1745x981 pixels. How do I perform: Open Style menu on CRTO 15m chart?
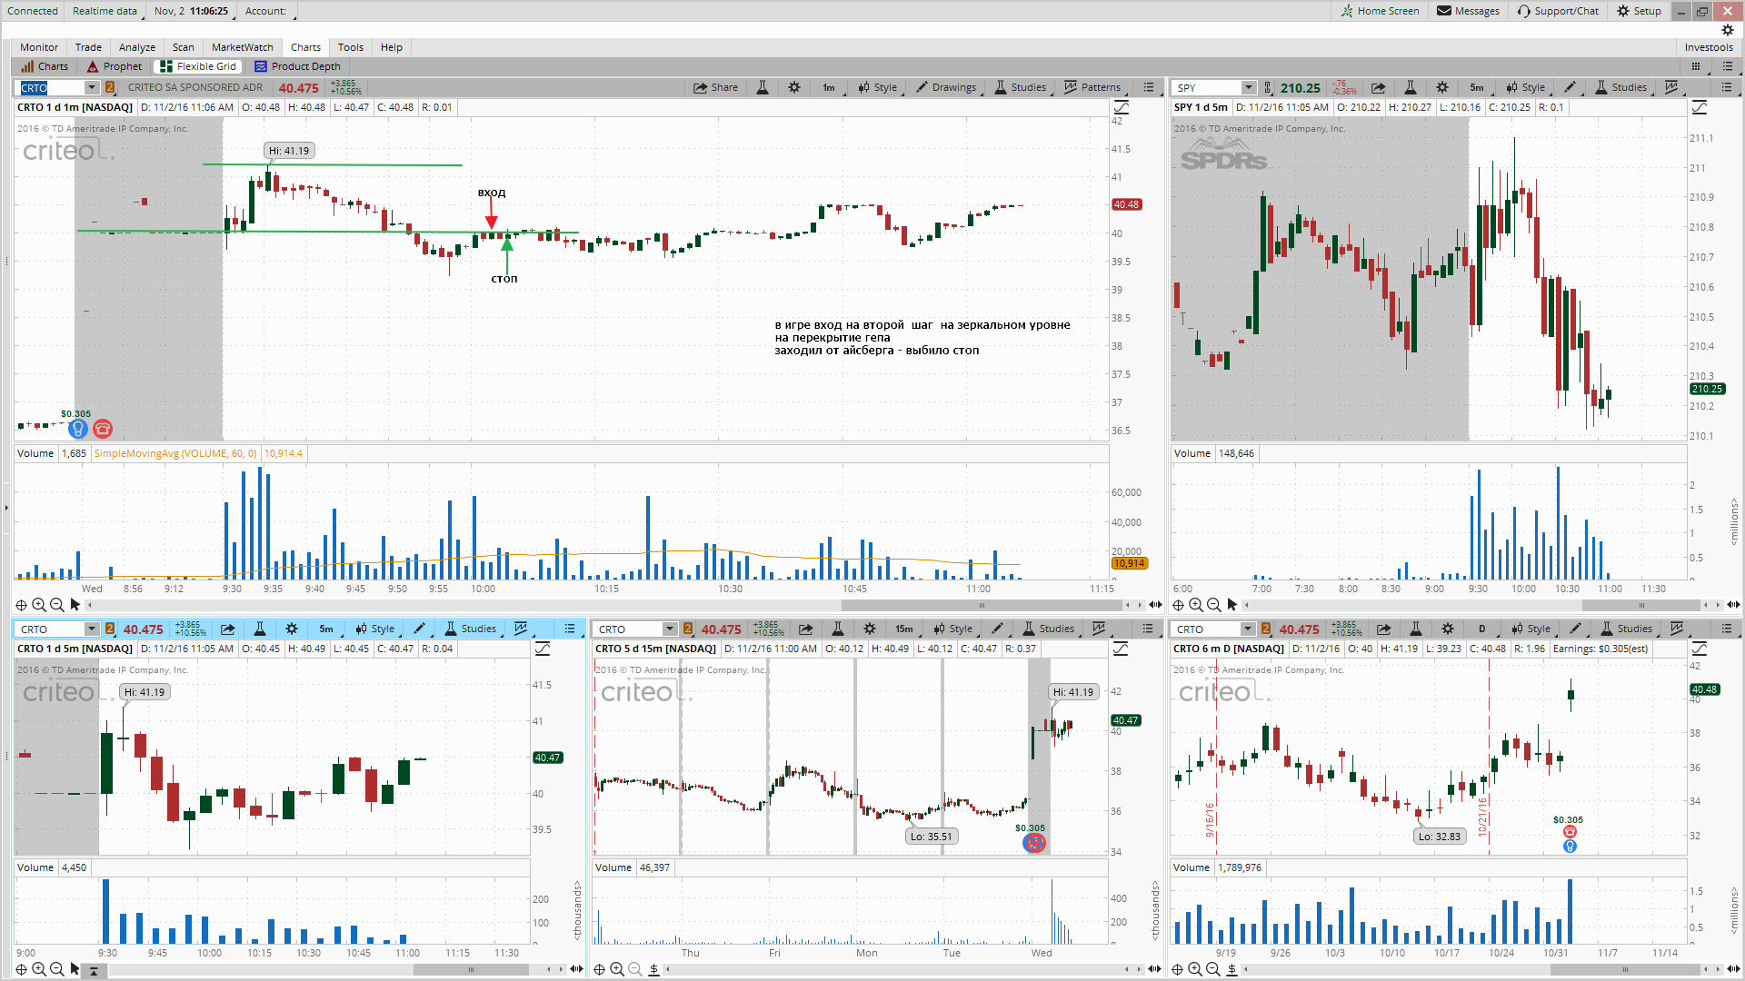tap(953, 629)
